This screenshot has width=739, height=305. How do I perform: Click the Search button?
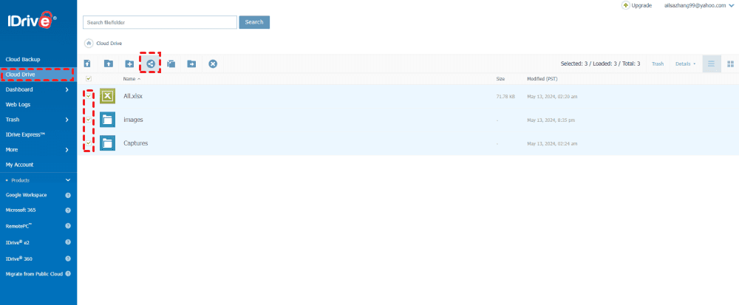tap(254, 22)
